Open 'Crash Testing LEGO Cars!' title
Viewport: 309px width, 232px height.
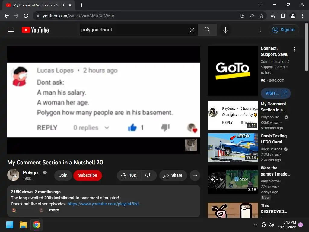pyautogui.click(x=273, y=139)
